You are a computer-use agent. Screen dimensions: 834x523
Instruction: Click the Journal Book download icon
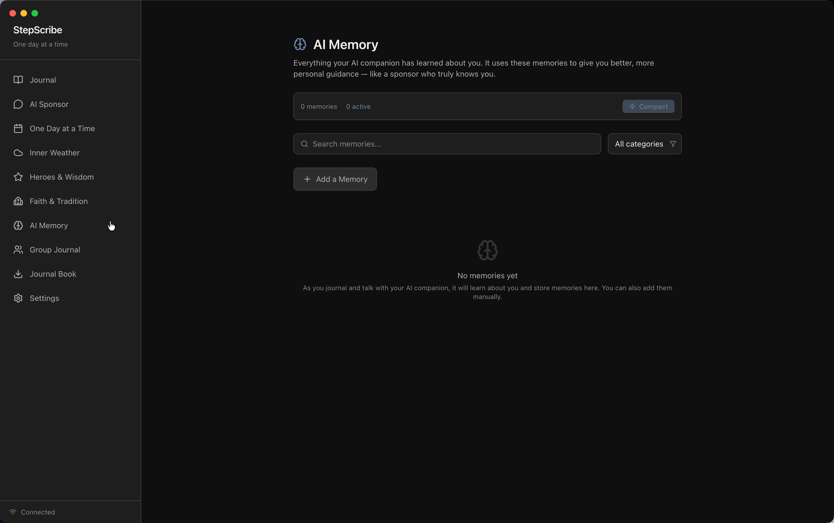pyautogui.click(x=18, y=274)
